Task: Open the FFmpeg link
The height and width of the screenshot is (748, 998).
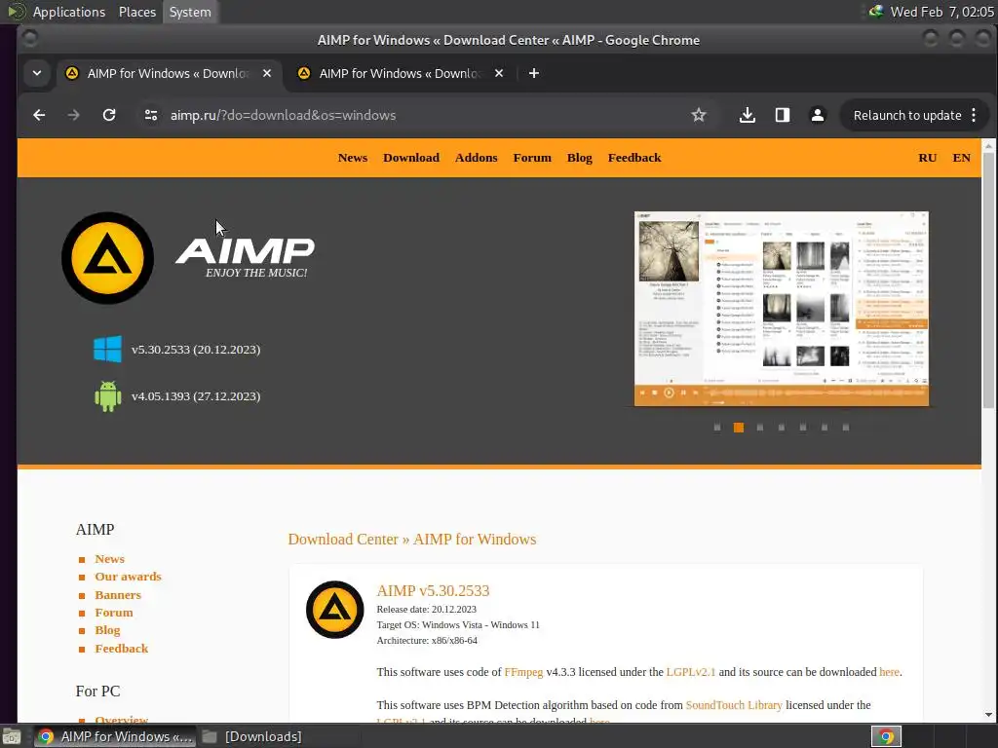Action: click(x=523, y=672)
